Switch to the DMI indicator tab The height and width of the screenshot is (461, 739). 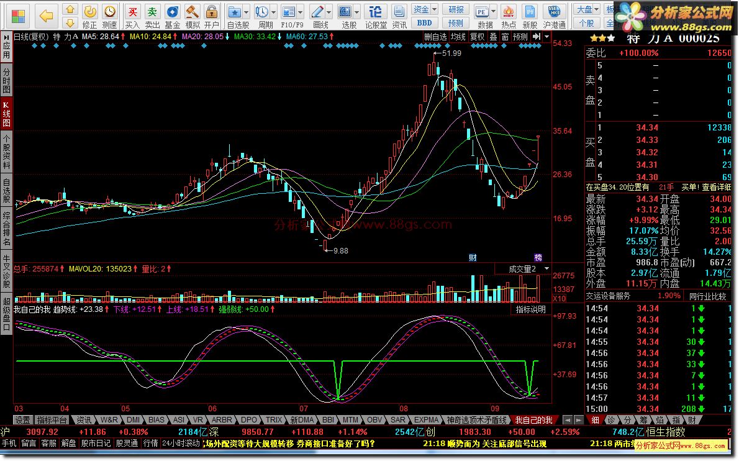[133, 419]
